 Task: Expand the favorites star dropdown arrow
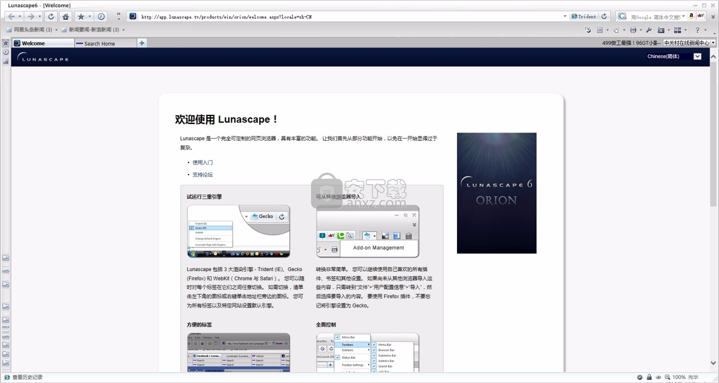89,17
